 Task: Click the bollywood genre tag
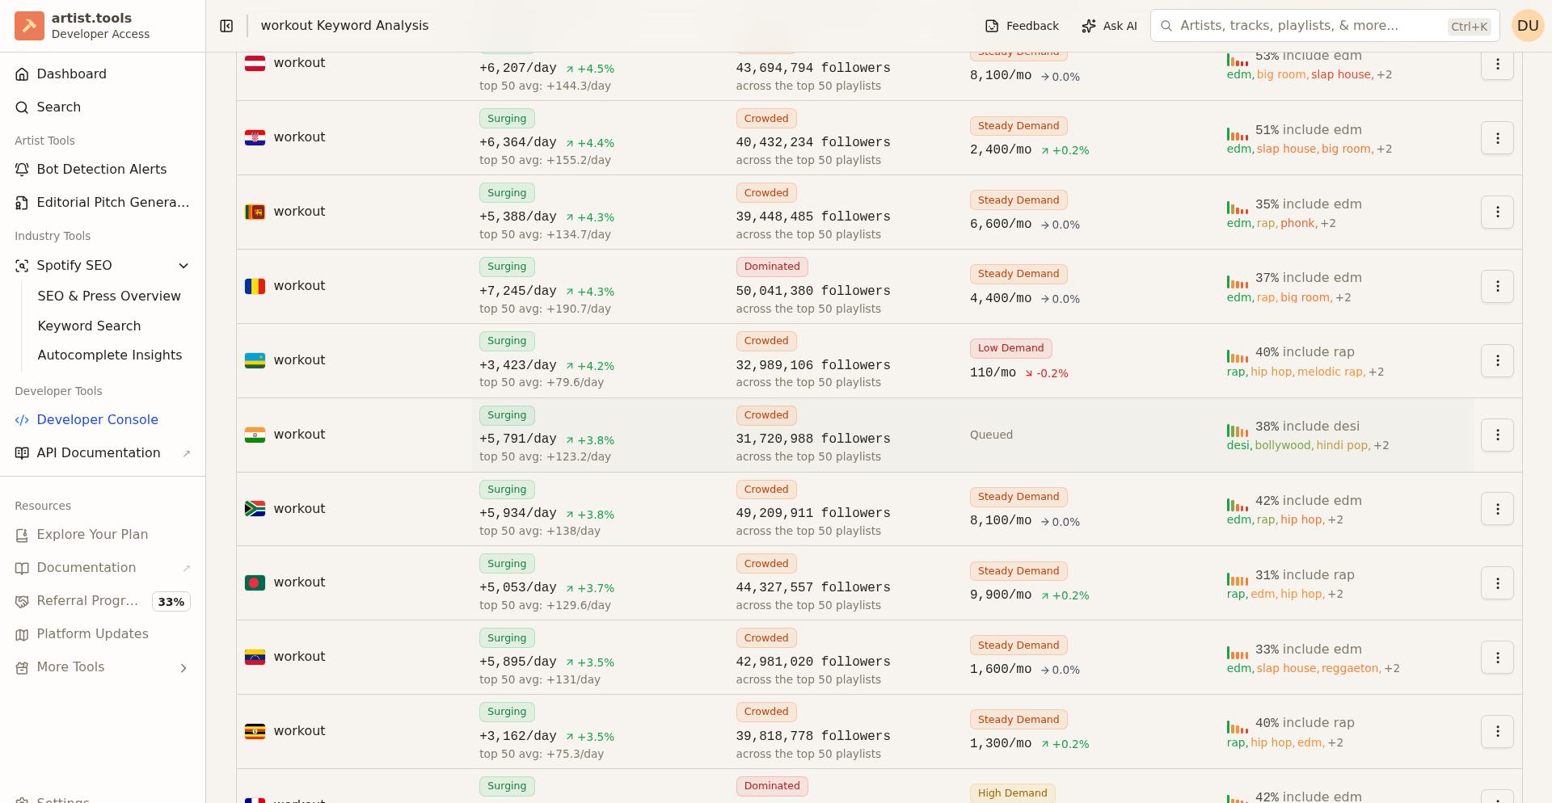[1283, 446]
